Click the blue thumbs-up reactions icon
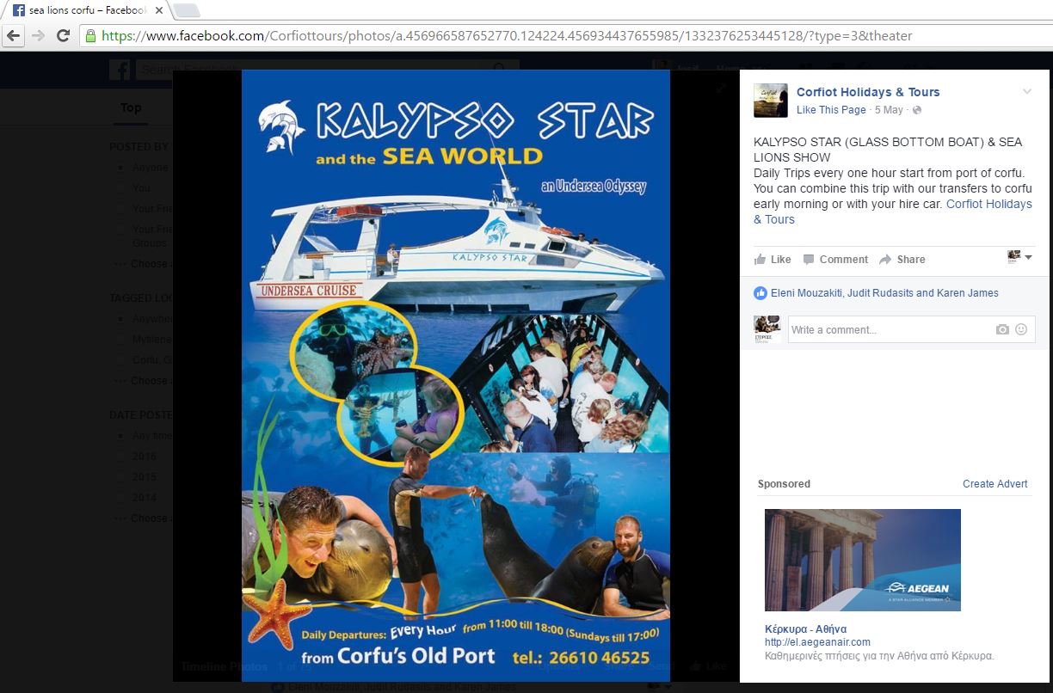 click(x=760, y=293)
